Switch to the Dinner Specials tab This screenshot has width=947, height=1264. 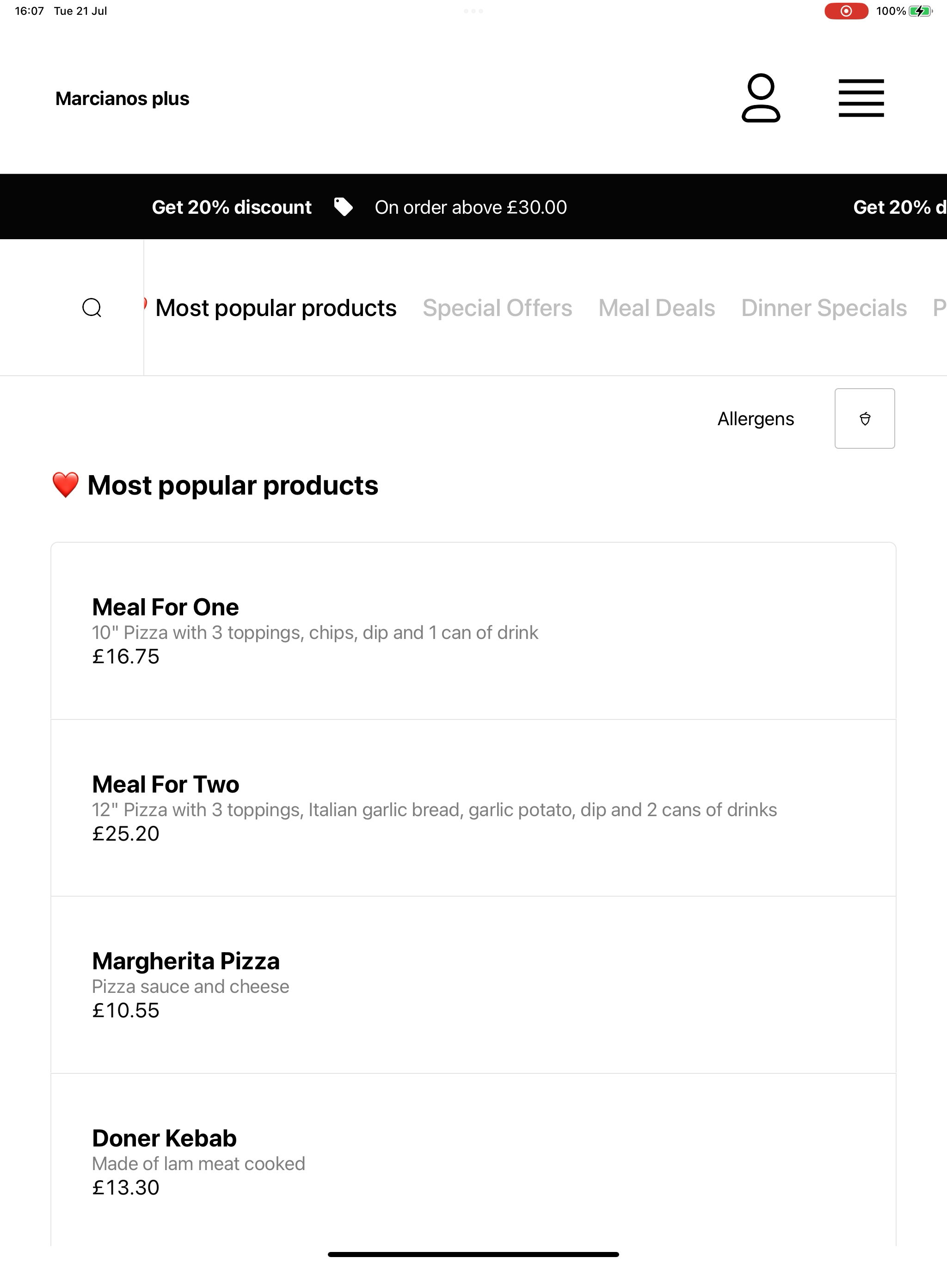pyautogui.click(x=824, y=308)
